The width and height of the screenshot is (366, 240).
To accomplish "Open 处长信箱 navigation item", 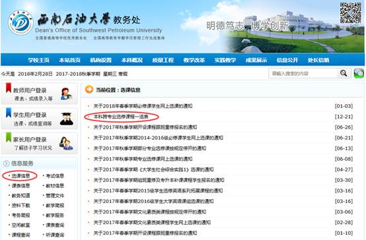I will pyautogui.click(x=318, y=60).
